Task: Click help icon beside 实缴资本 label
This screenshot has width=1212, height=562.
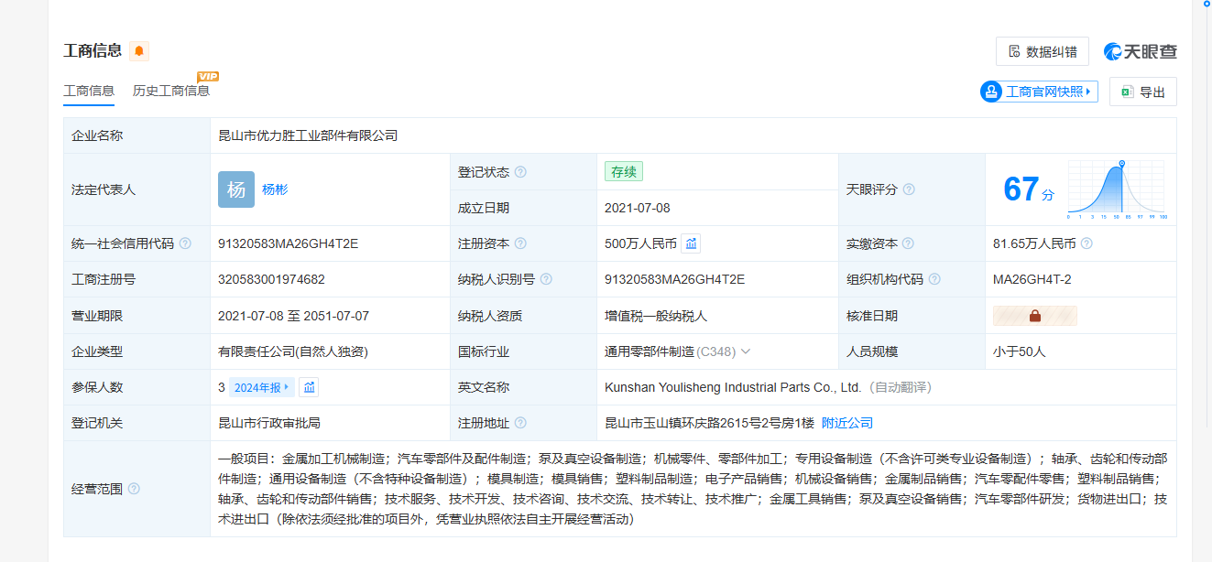Action: (x=908, y=243)
